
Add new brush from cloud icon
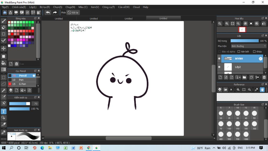(x=11, y=90)
